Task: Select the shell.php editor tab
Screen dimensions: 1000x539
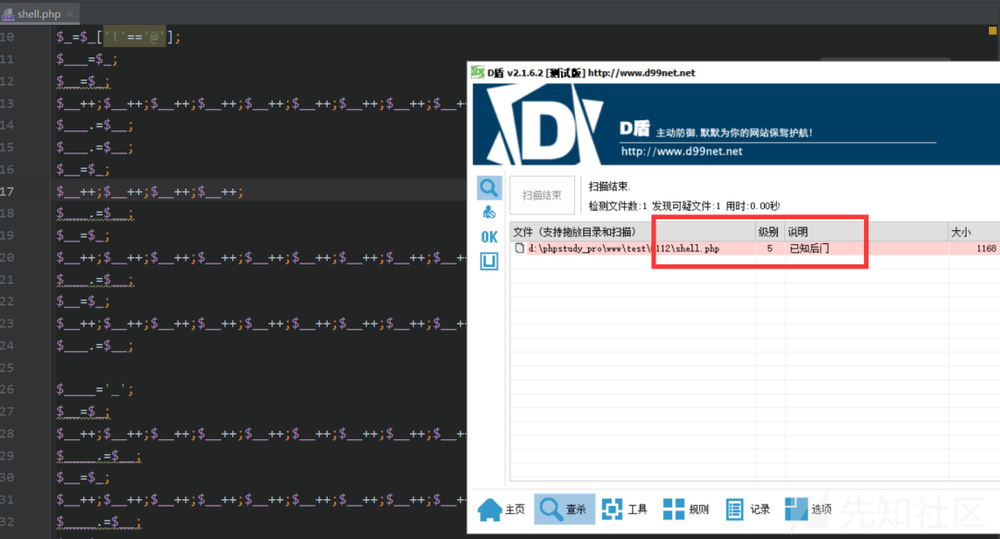Action: click(x=38, y=13)
